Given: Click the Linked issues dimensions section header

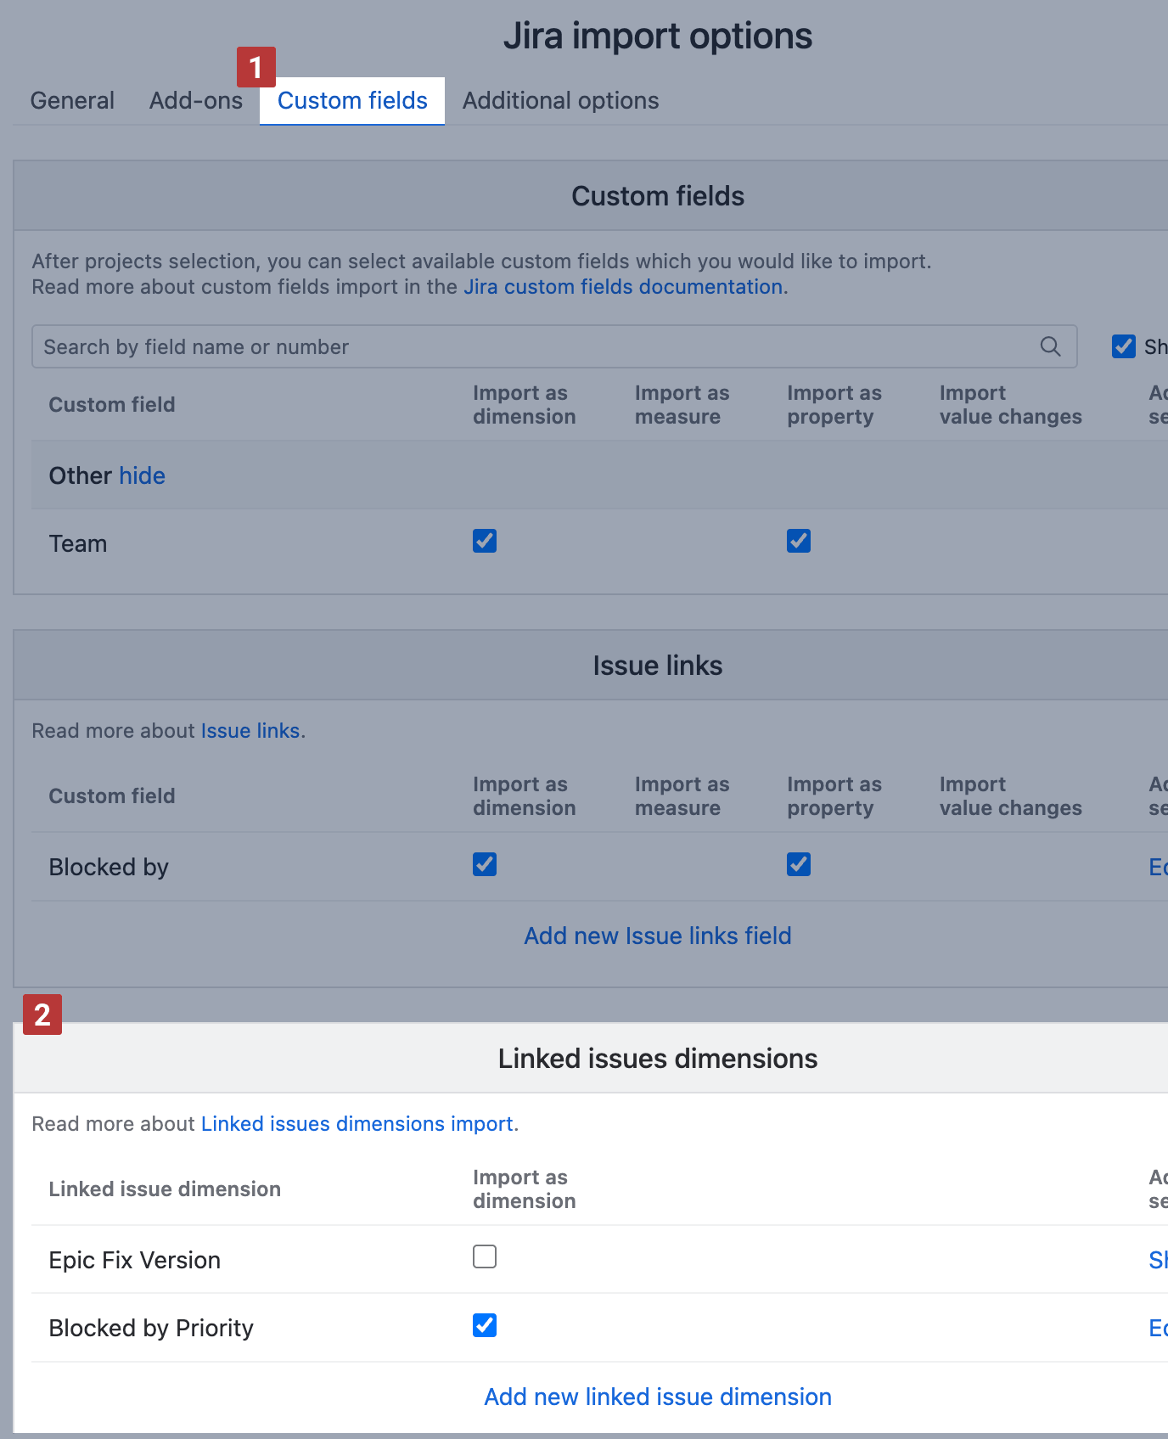Looking at the screenshot, I should coord(658,1059).
